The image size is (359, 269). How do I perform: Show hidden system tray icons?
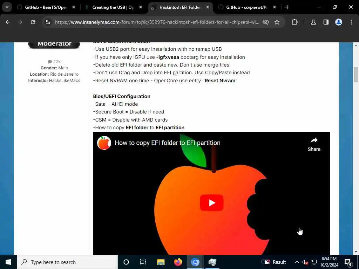click(297, 262)
